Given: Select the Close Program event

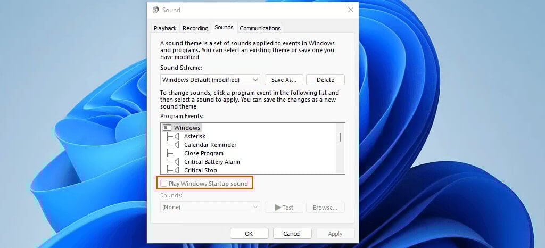Looking at the screenshot, I should coord(204,153).
